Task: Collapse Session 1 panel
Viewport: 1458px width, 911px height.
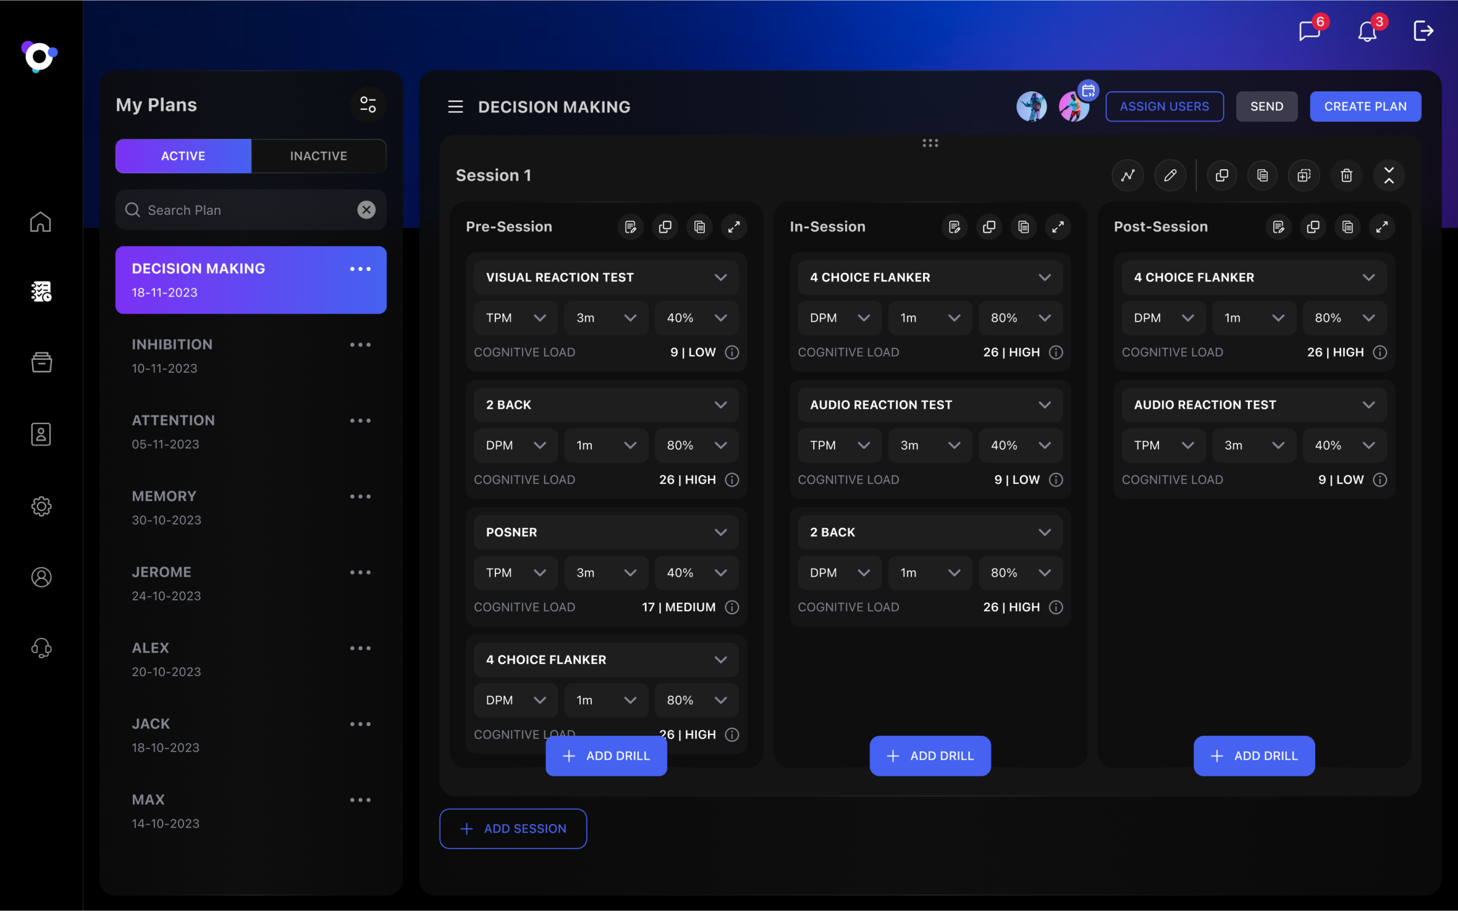Action: pos(1389,175)
